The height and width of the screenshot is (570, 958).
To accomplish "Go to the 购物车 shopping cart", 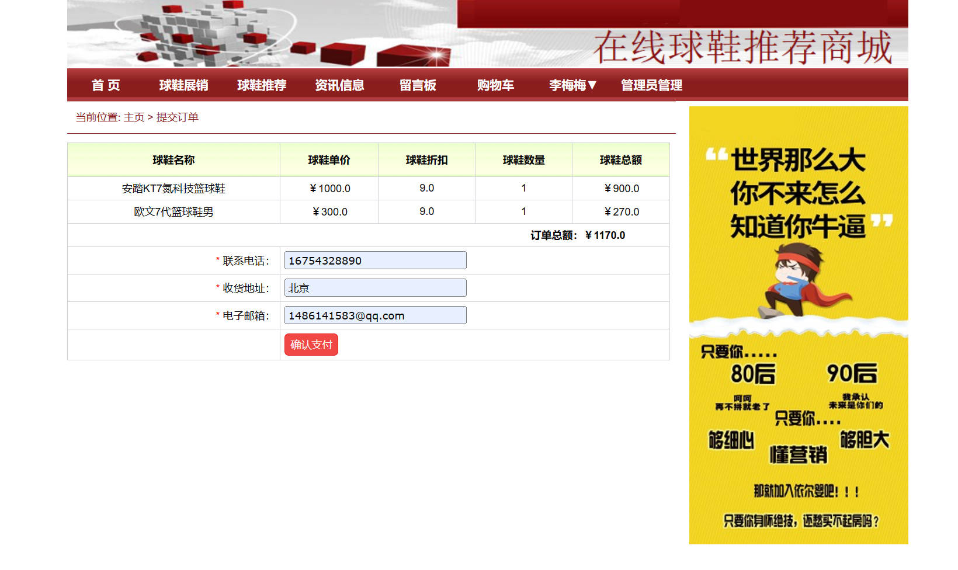I will click(x=495, y=85).
